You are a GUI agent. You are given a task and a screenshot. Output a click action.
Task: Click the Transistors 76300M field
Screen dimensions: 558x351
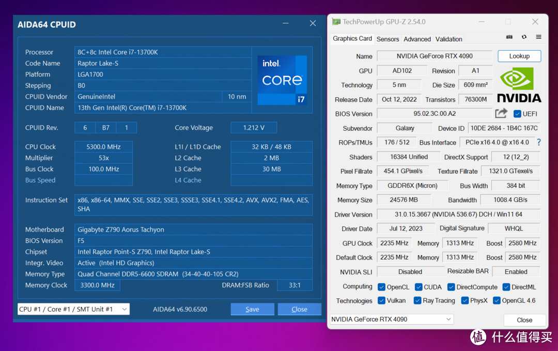pos(475,99)
